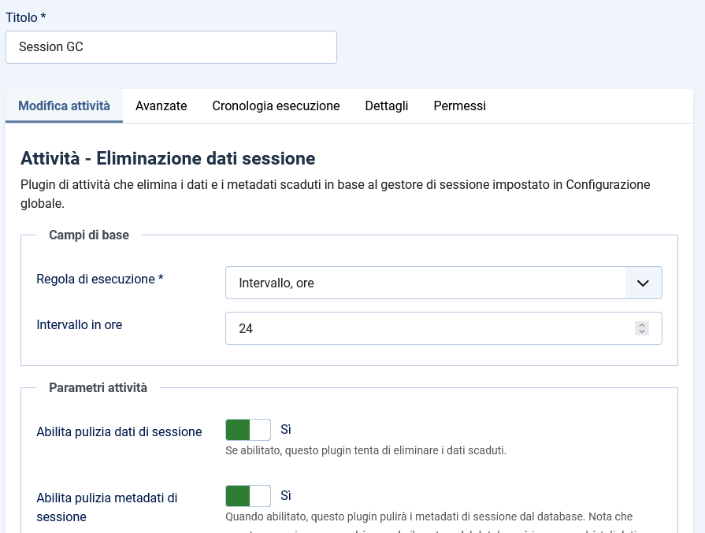Toggle Abilita pulizia metadati di sessione switch
Screen dimensions: 705x533
pyautogui.click(x=247, y=496)
